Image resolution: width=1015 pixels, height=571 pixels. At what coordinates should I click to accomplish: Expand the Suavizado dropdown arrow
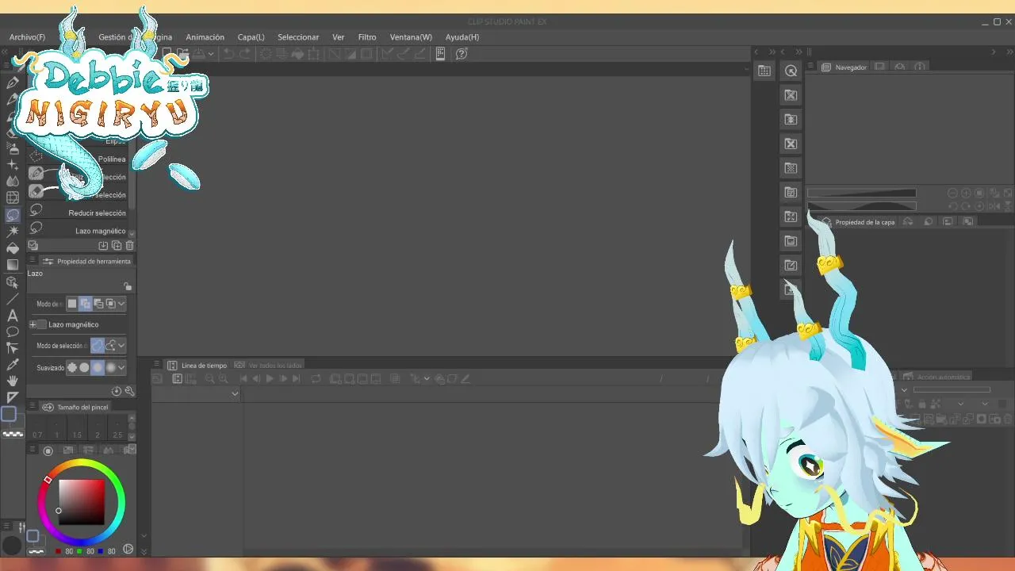(x=121, y=367)
